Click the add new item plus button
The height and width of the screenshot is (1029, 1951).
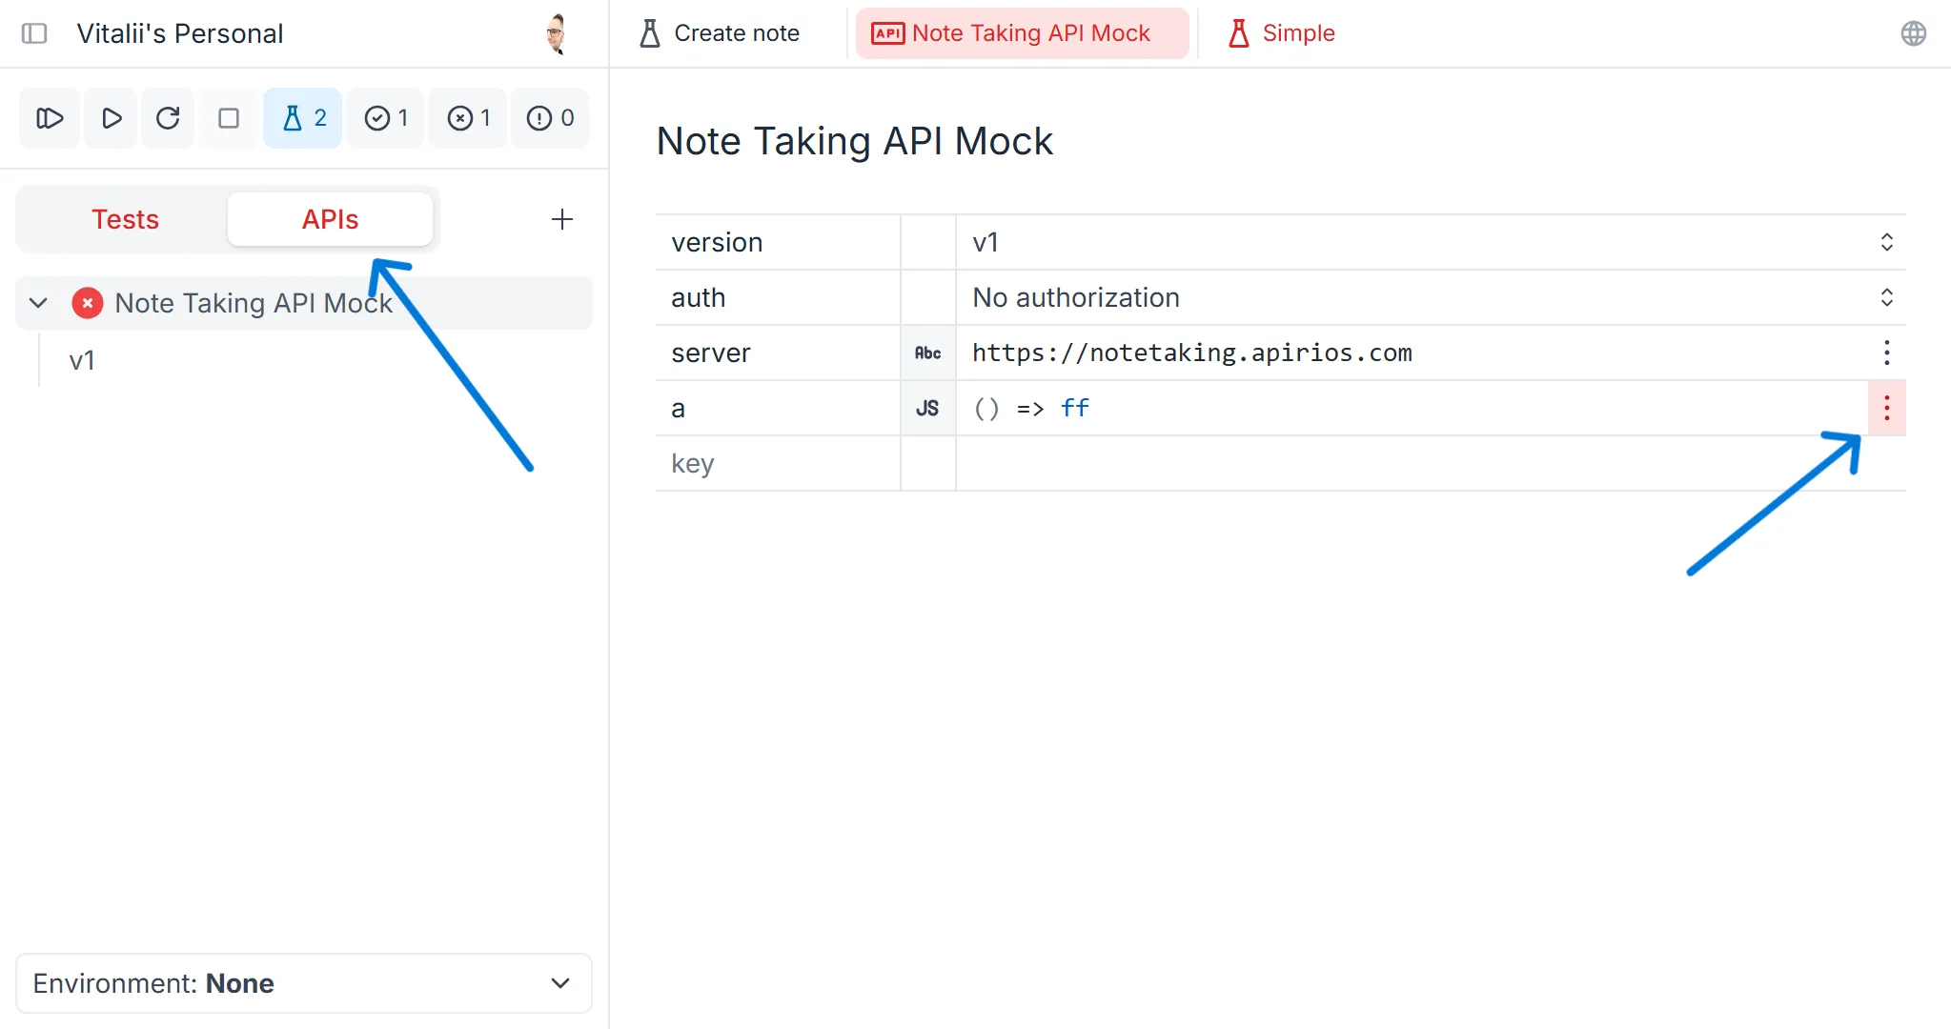click(560, 218)
